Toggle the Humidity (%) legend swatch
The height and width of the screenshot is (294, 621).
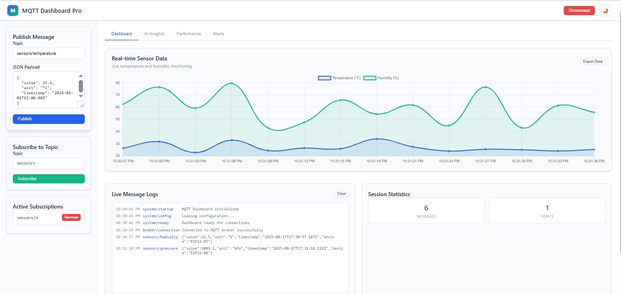370,78
